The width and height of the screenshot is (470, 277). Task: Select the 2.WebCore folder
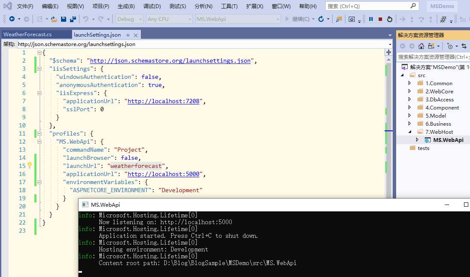coord(439,91)
